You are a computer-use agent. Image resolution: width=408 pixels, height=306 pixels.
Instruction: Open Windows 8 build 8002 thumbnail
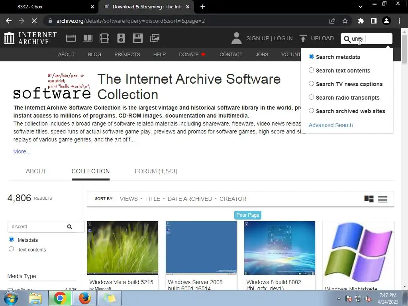tap(280, 248)
